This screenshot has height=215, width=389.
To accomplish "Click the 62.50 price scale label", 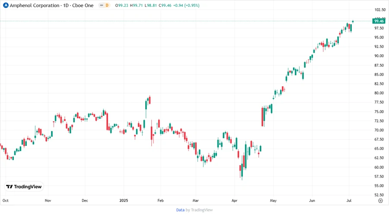I will (379, 158).
